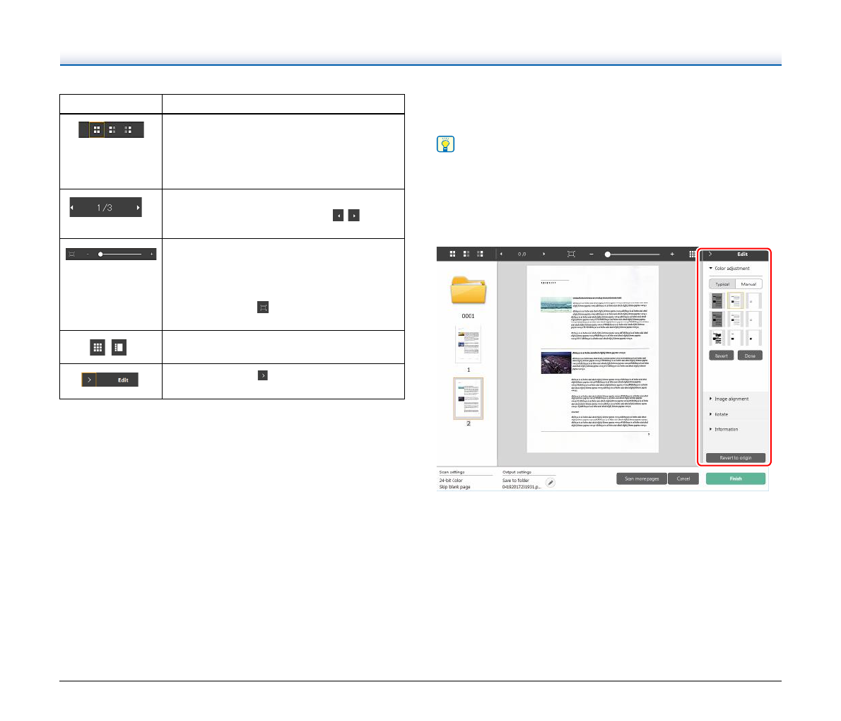
Task: Go to the previous page with the left arrow
Action: 501,254
